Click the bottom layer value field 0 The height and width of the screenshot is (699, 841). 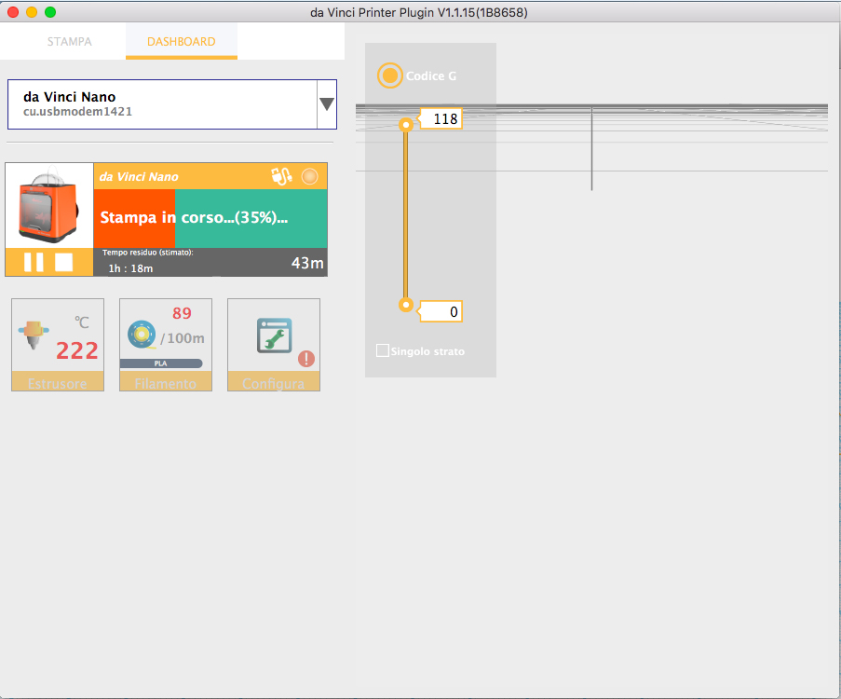[x=441, y=311]
